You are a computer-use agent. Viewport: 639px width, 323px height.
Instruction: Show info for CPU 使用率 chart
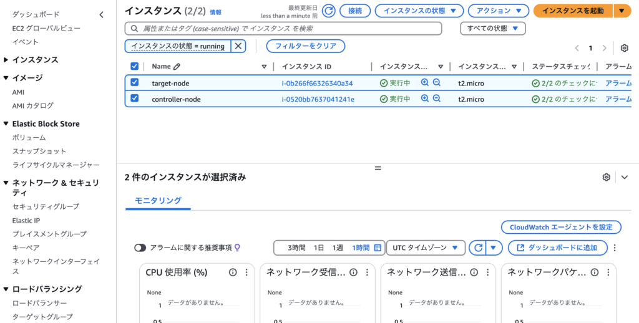click(x=233, y=272)
